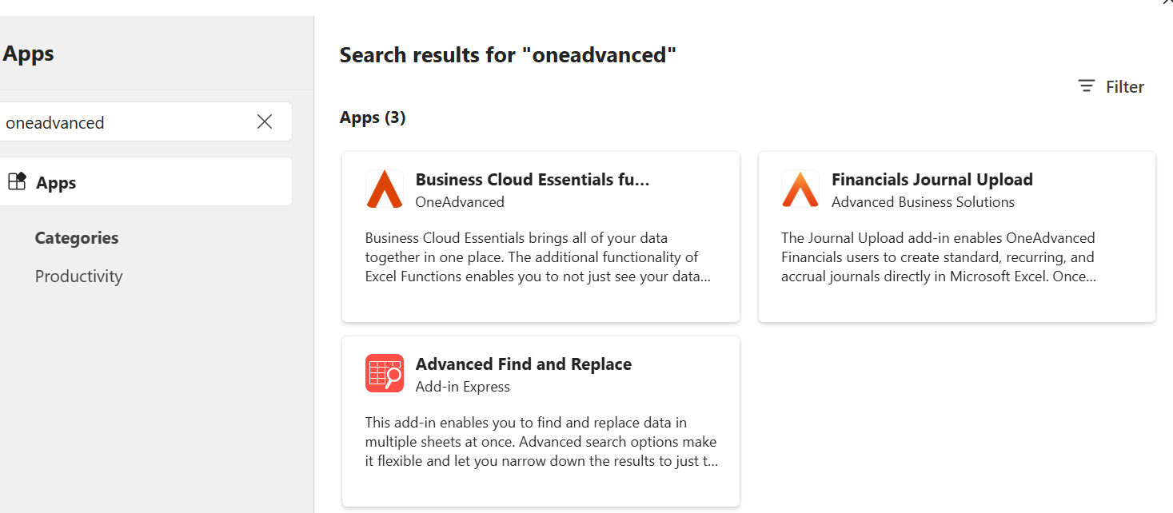The width and height of the screenshot is (1173, 513).
Task: Click the Advanced Find and Replace icon
Action: point(384,373)
